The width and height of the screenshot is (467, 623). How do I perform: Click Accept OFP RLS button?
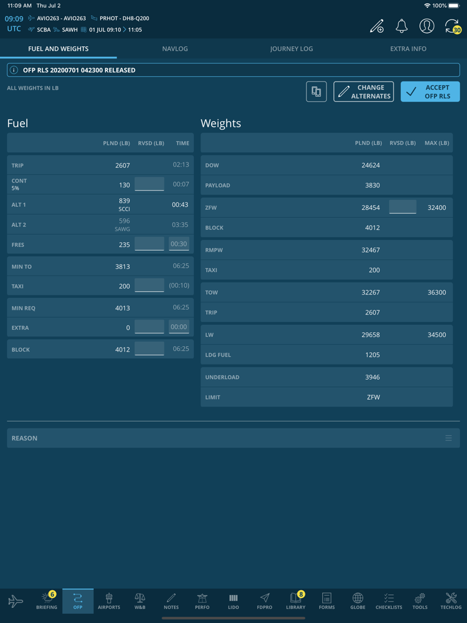430,92
